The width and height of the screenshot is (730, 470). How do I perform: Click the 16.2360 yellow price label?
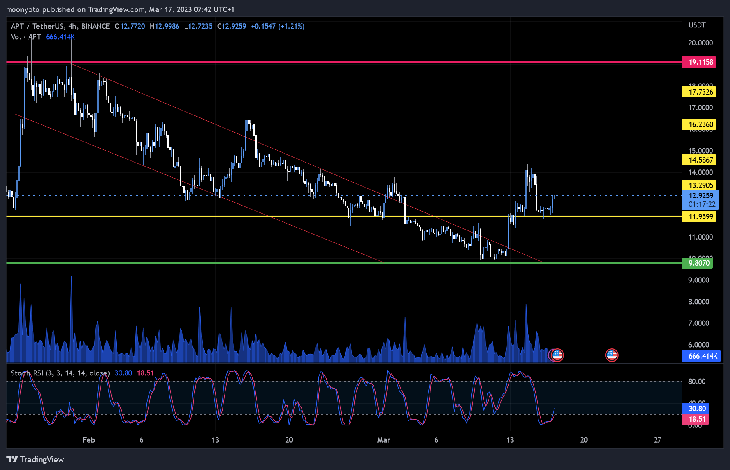[x=699, y=124]
